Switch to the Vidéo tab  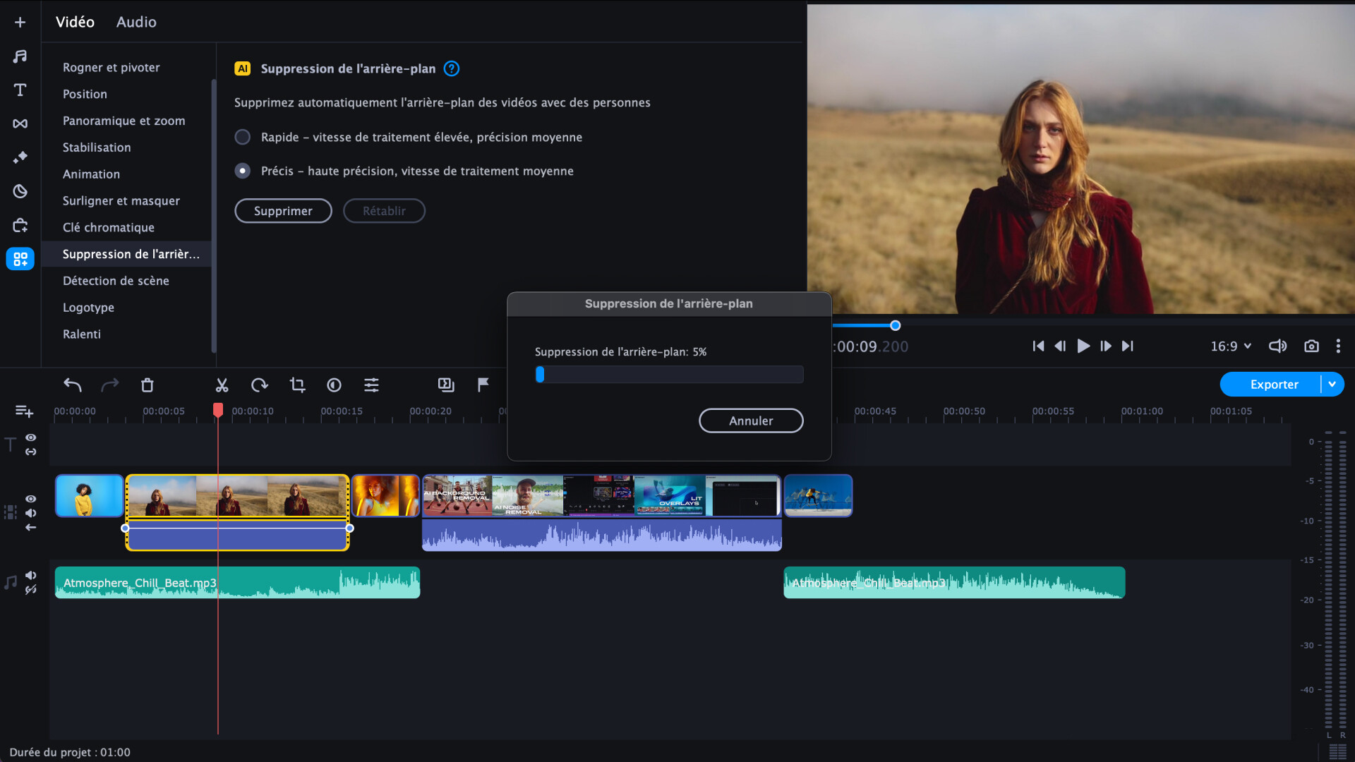tap(75, 22)
